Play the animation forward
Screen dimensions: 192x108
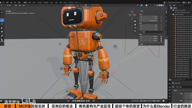tap(79, 101)
